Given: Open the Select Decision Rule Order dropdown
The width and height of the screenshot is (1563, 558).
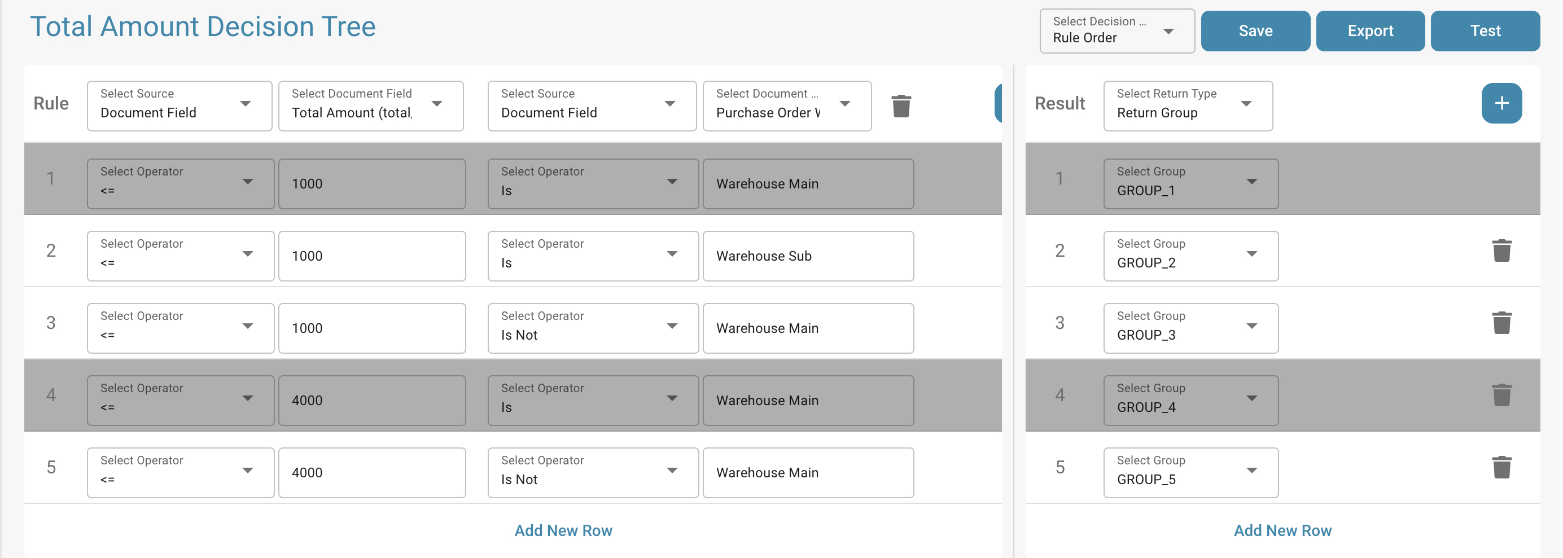Looking at the screenshot, I should (1117, 30).
